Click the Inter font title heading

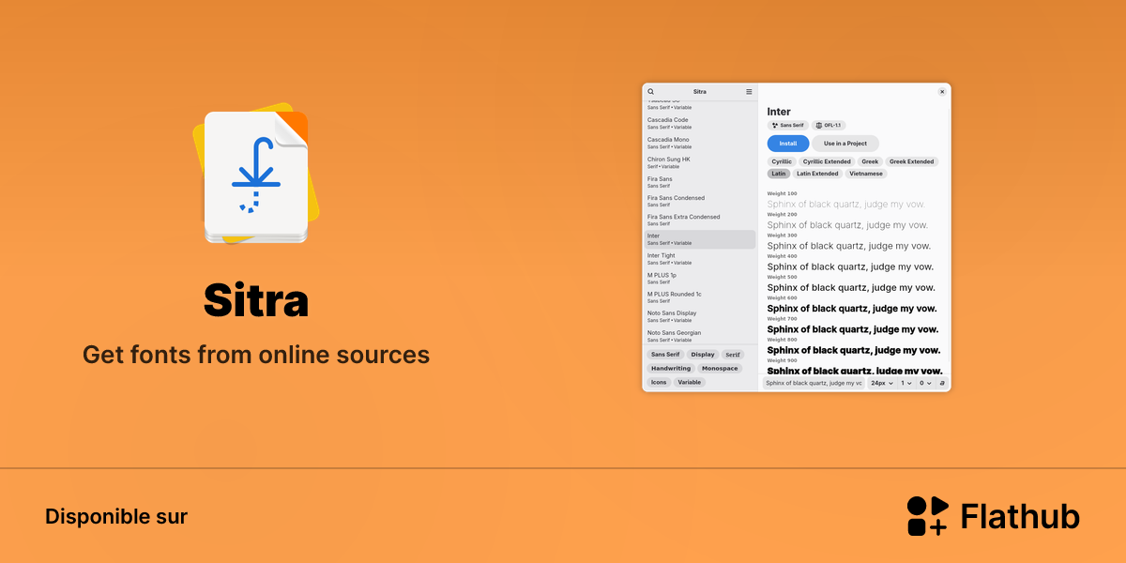[779, 112]
